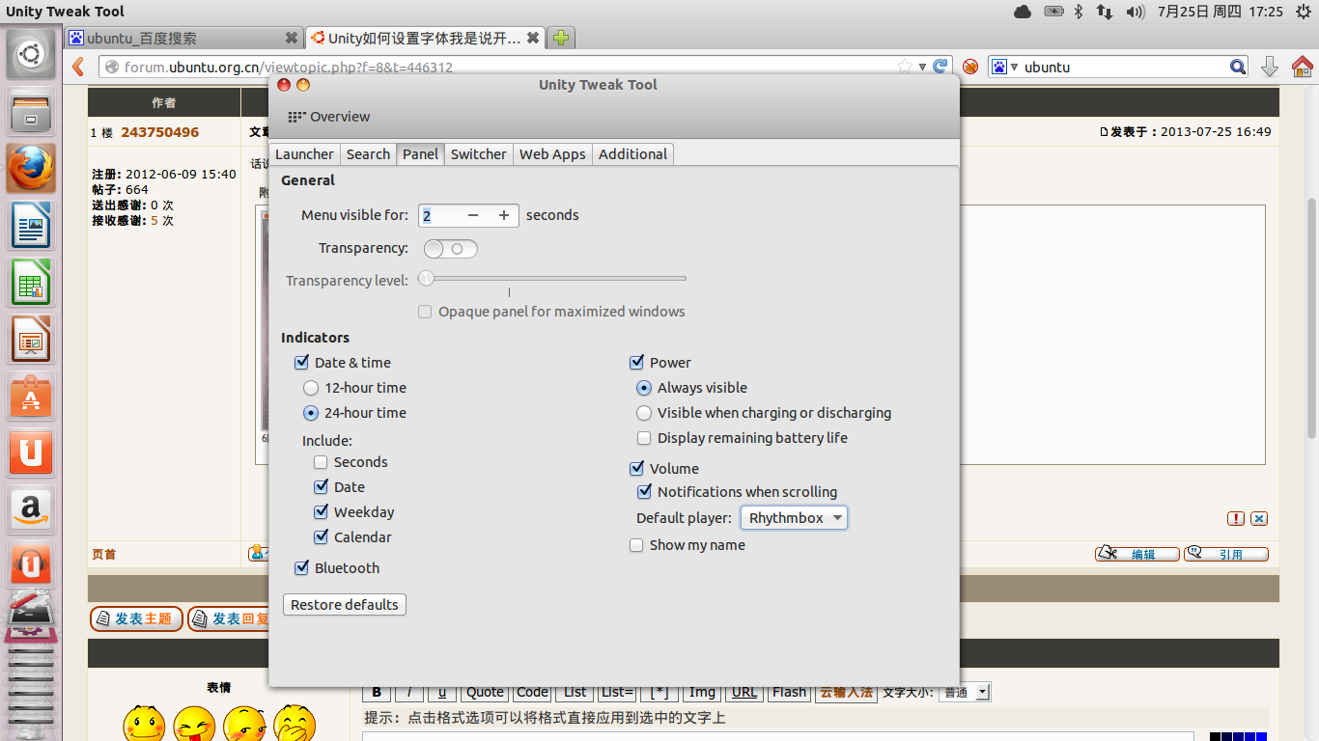
Task: Select 24-hour time format
Action: pos(311,413)
